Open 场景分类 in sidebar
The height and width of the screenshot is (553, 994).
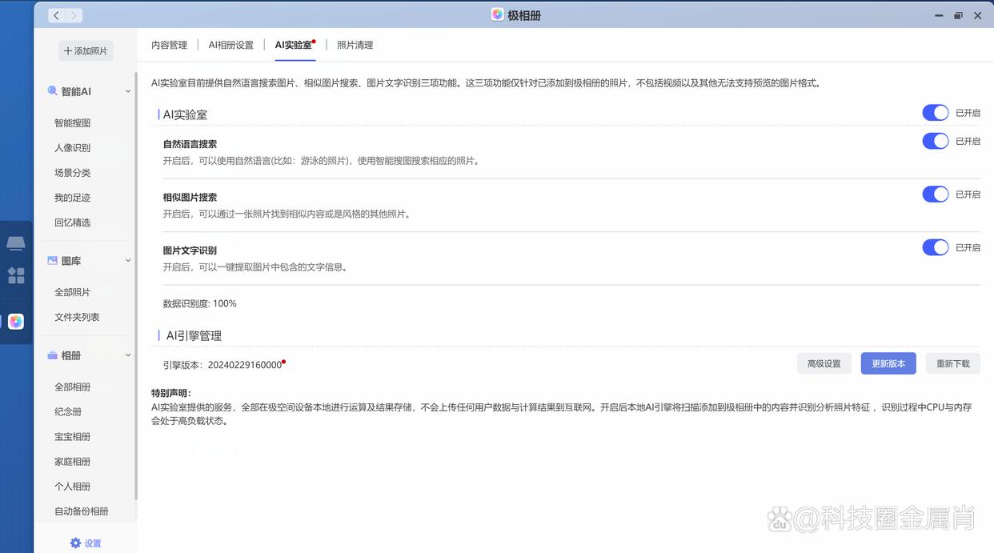coord(73,173)
